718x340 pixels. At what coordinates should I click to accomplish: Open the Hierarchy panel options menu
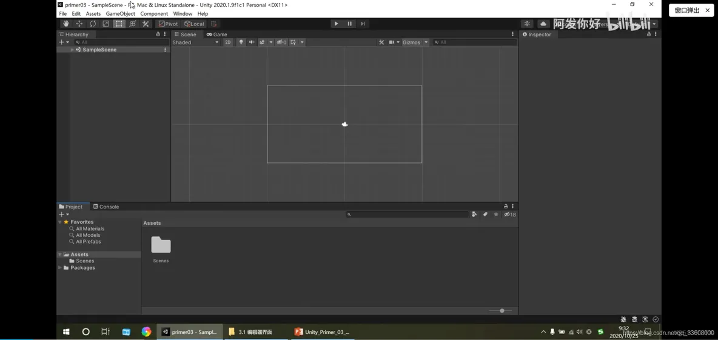tap(165, 35)
